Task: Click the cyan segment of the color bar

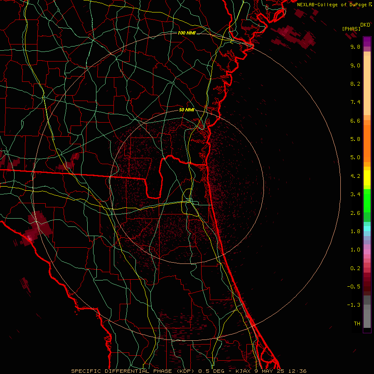Action: pyautogui.click(x=367, y=229)
